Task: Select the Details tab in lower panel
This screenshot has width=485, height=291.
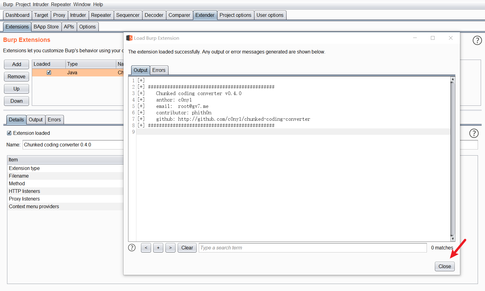Action: (16, 120)
